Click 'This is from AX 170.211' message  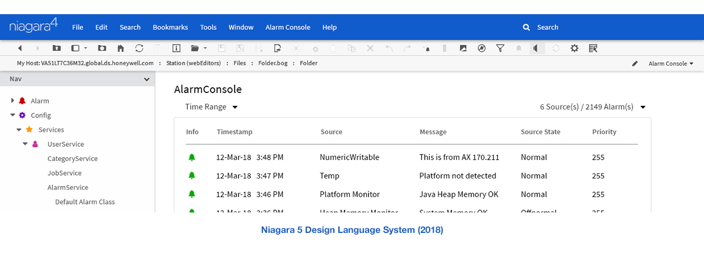(x=459, y=157)
